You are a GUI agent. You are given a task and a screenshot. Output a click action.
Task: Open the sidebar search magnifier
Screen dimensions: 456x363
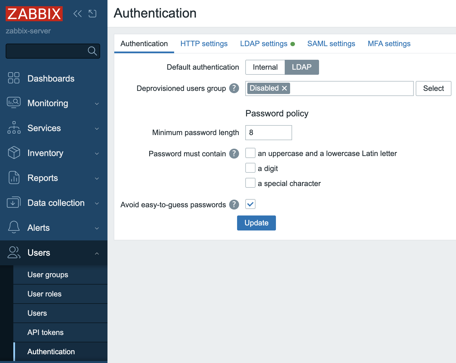92,51
